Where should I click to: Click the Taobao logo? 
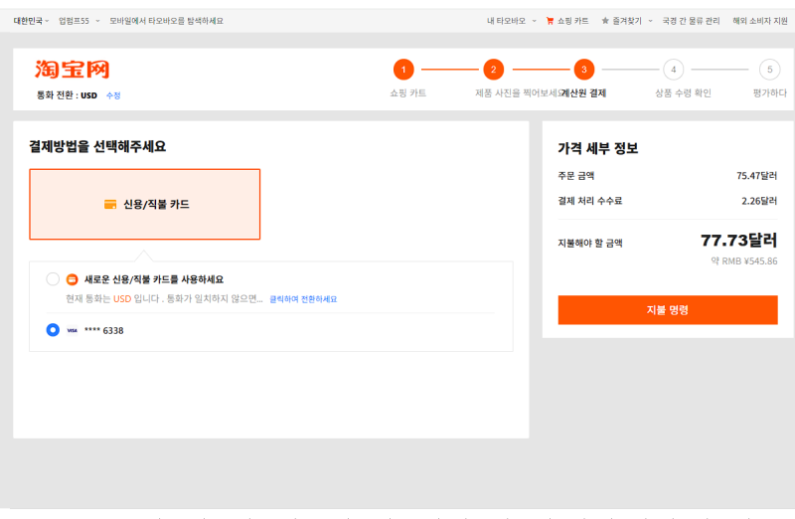(72, 70)
